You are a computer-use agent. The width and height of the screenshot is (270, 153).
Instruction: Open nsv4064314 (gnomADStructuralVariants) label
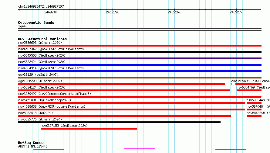pyautogui.click(x=52, y=68)
